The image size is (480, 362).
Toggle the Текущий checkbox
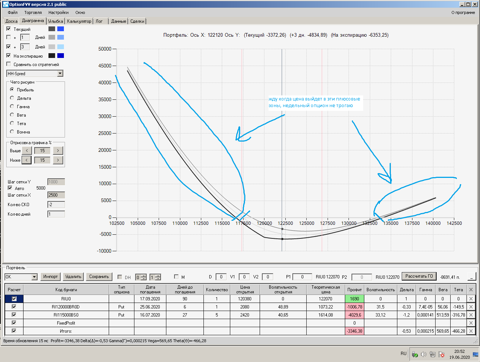point(9,29)
